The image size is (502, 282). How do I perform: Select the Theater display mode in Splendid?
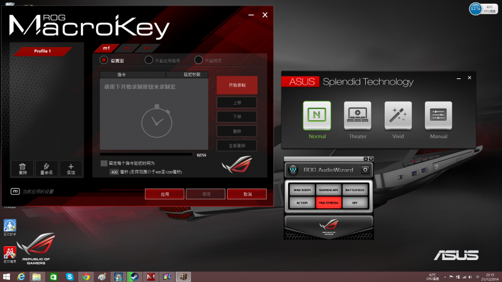tap(357, 115)
